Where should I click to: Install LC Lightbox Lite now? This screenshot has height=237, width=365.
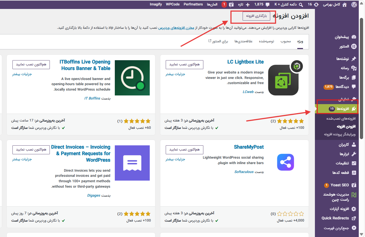(x=184, y=65)
